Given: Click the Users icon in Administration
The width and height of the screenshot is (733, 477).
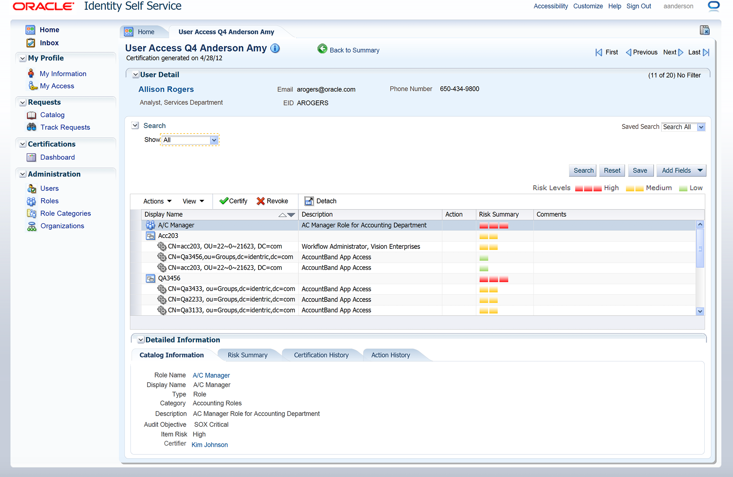Looking at the screenshot, I should point(32,188).
